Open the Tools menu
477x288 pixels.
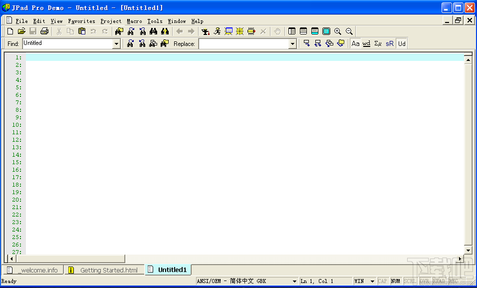tap(155, 21)
